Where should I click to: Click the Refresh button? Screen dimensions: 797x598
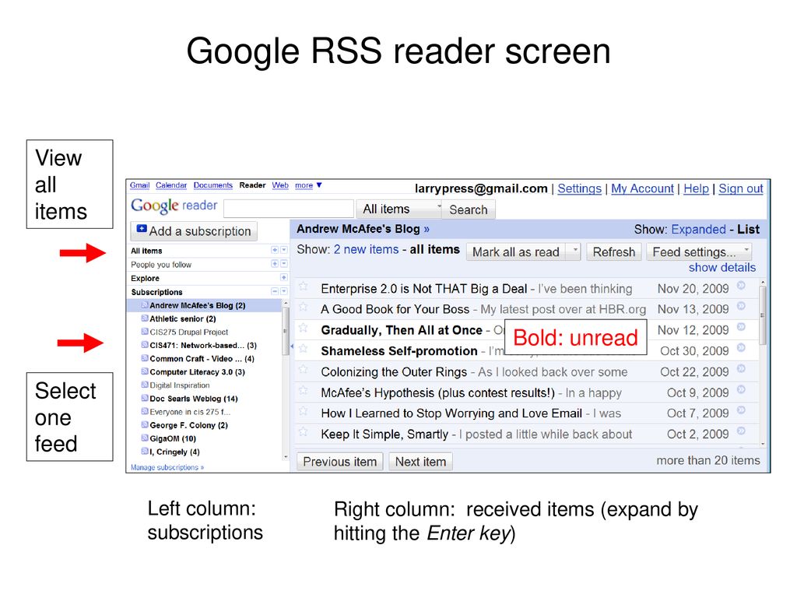coord(613,252)
